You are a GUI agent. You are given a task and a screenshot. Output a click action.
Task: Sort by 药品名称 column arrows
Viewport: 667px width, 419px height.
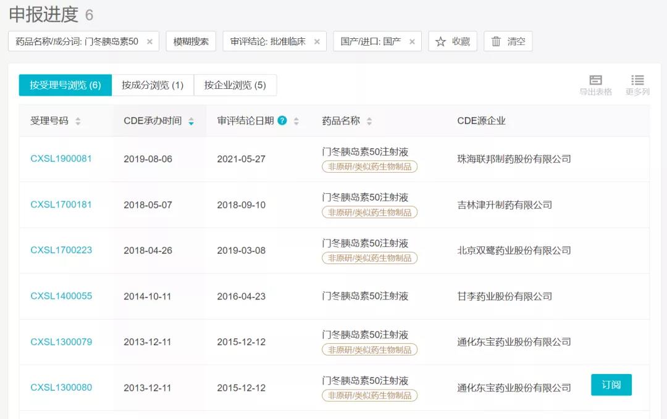click(x=369, y=121)
